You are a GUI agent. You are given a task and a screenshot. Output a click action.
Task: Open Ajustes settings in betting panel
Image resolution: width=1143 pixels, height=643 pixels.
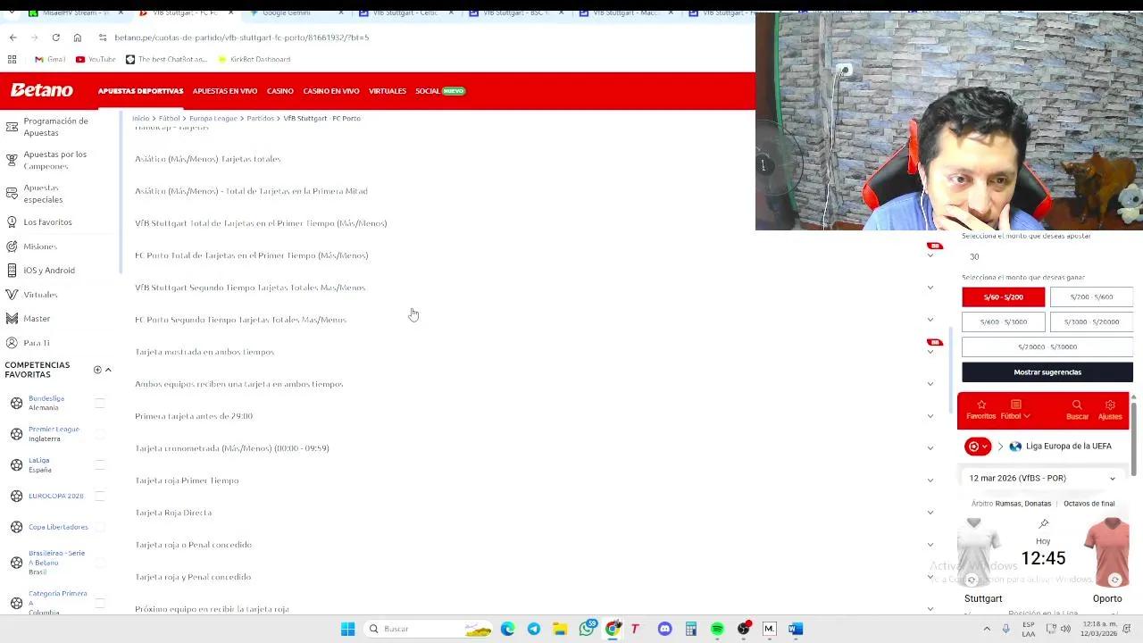click(x=1109, y=409)
